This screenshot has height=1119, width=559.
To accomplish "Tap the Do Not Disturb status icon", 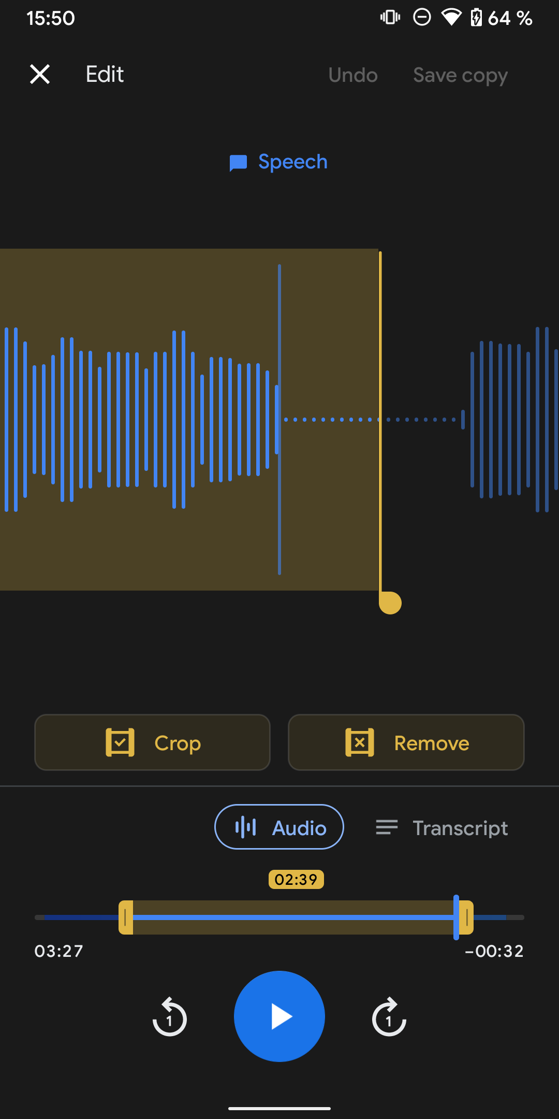I will pos(422,18).
